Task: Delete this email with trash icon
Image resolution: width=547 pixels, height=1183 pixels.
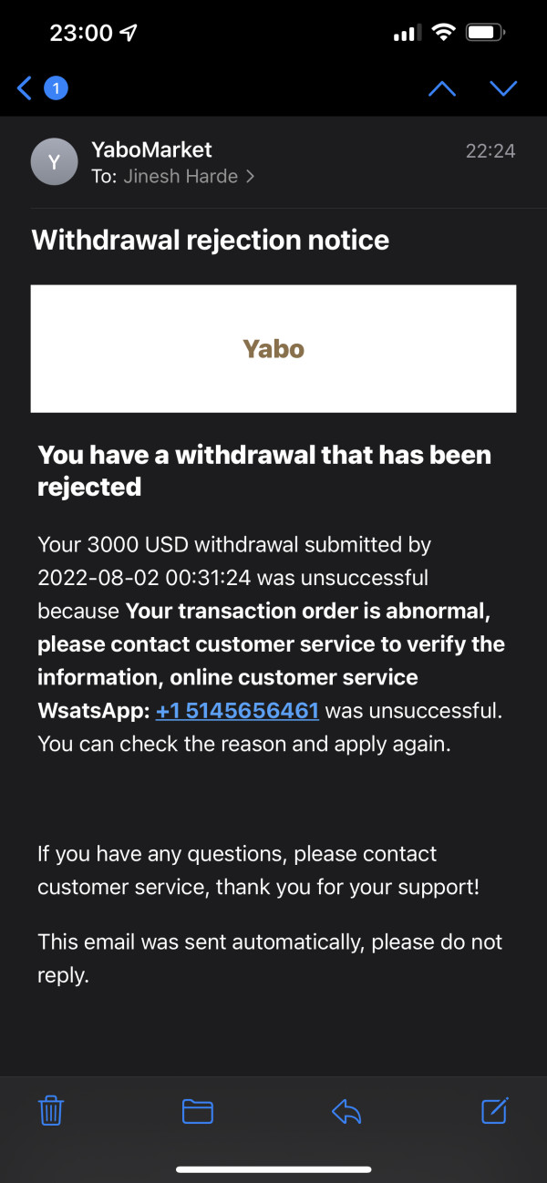Action: pos(51,1111)
